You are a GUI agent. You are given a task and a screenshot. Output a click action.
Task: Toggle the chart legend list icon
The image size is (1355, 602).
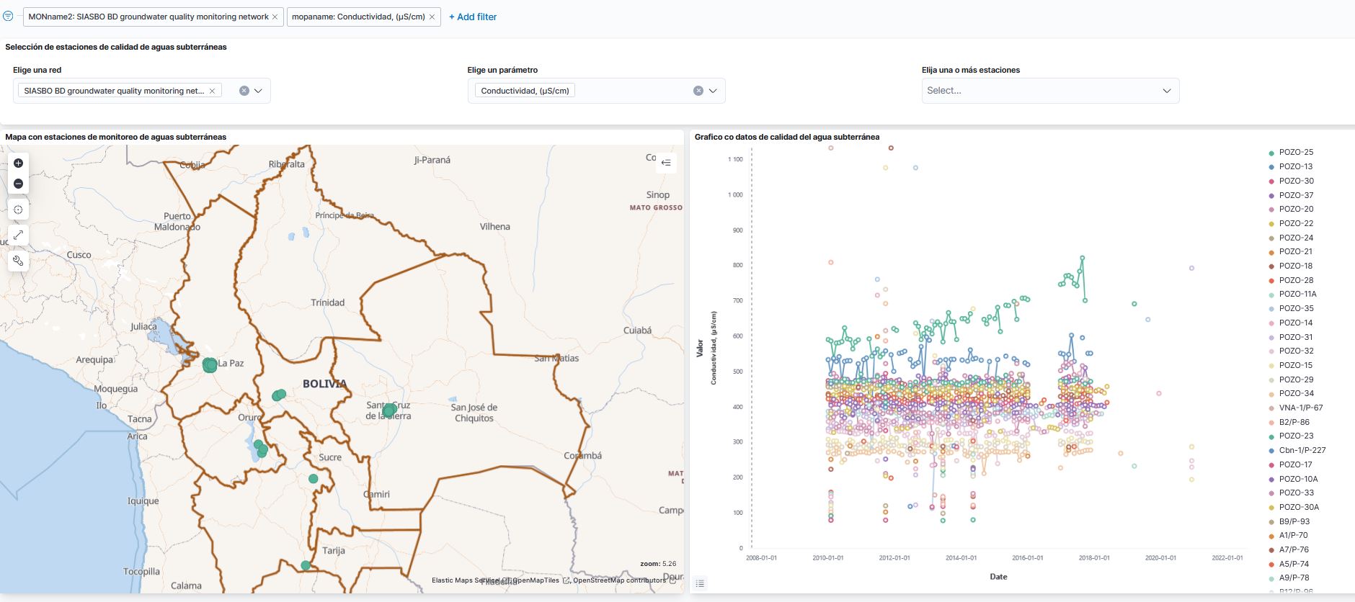(x=700, y=583)
